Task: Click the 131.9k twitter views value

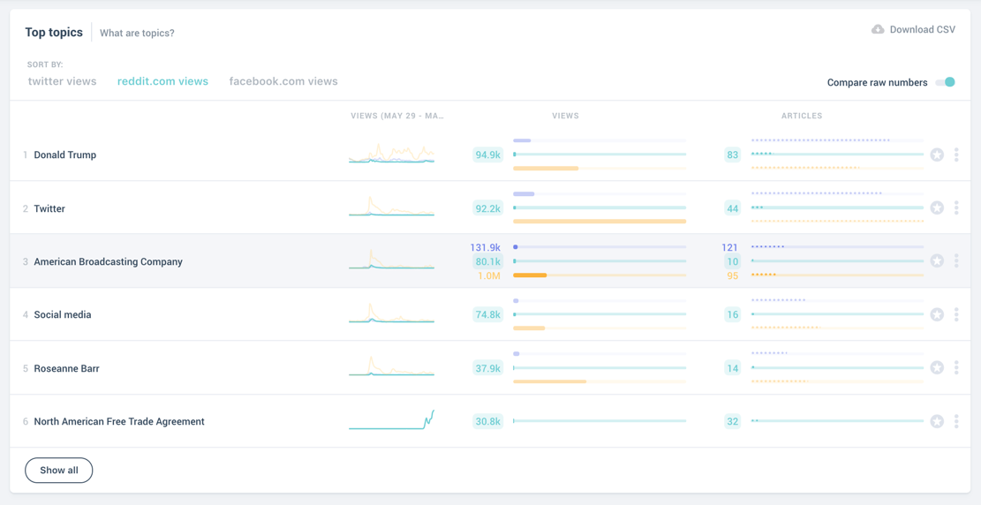Action: (x=485, y=247)
